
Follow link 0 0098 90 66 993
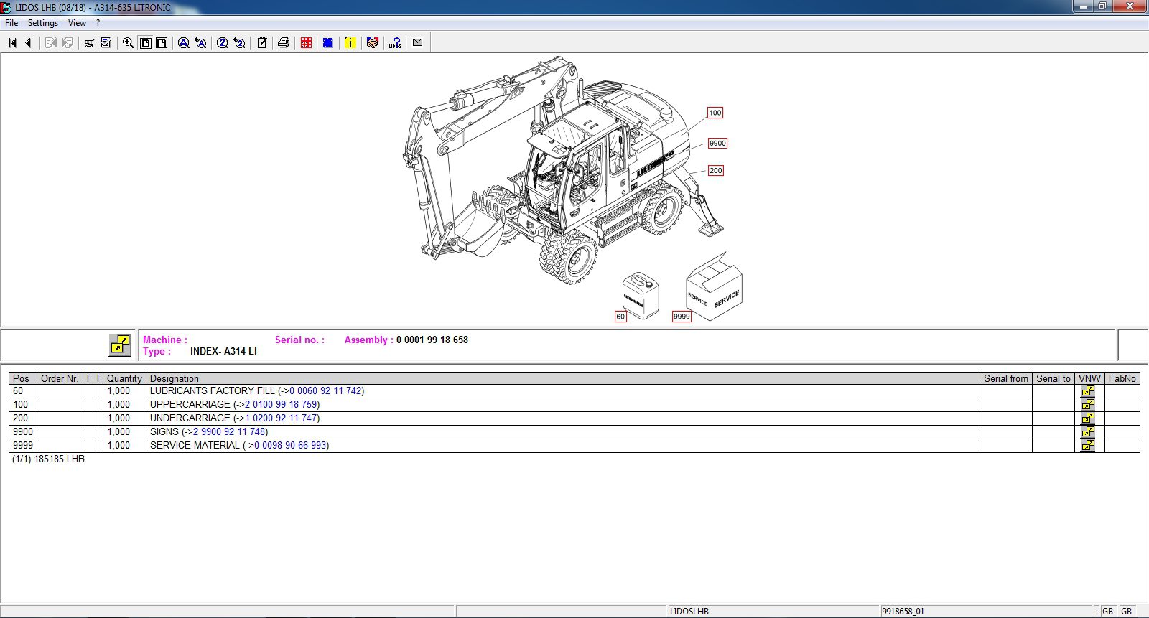[x=290, y=446]
